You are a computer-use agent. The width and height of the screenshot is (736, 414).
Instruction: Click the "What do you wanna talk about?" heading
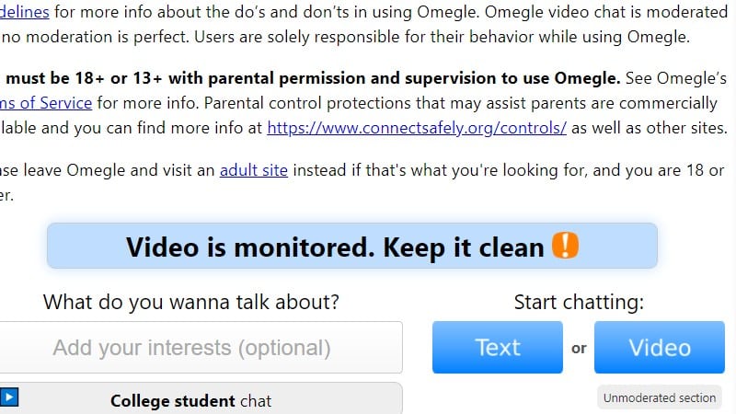point(191,302)
